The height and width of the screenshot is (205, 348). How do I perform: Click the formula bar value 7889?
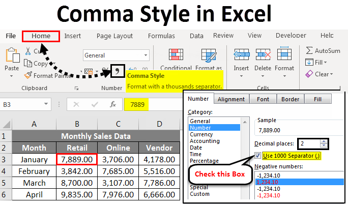pyautogui.click(x=137, y=104)
